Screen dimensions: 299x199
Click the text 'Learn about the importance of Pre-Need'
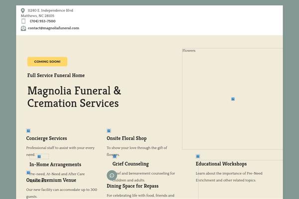(229, 173)
